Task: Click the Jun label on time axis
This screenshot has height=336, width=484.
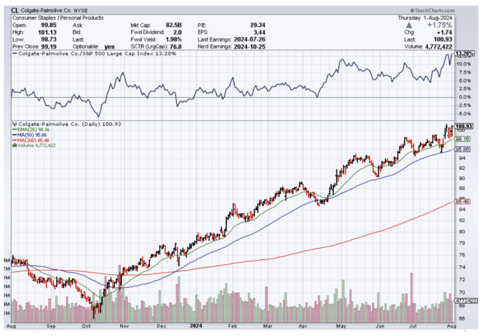Action: pyautogui.click(x=380, y=326)
